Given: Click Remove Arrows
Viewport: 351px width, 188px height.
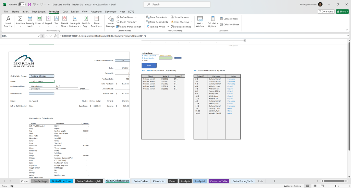Looking at the screenshot, I should click(156, 27).
